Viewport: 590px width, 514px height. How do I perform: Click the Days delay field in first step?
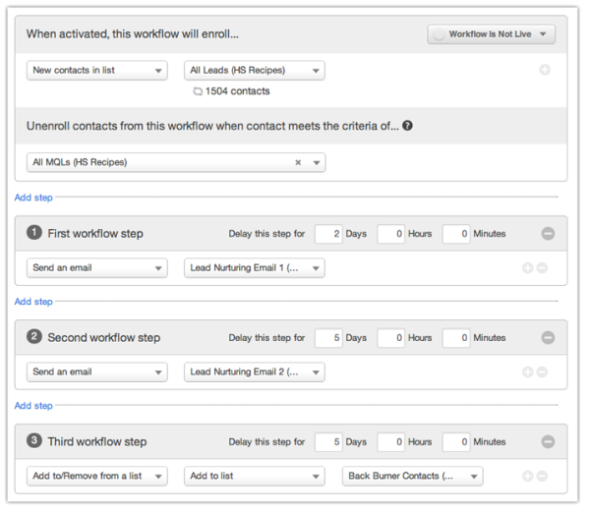(328, 234)
